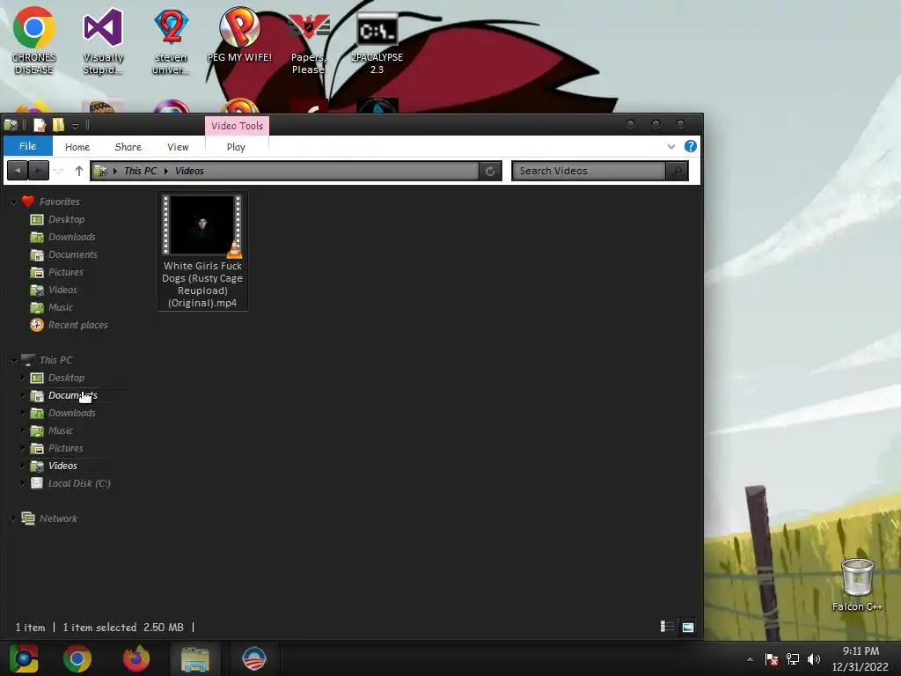Switch to Large icons view in status bar
The width and height of the screenshot is (901, 676).
687,627
